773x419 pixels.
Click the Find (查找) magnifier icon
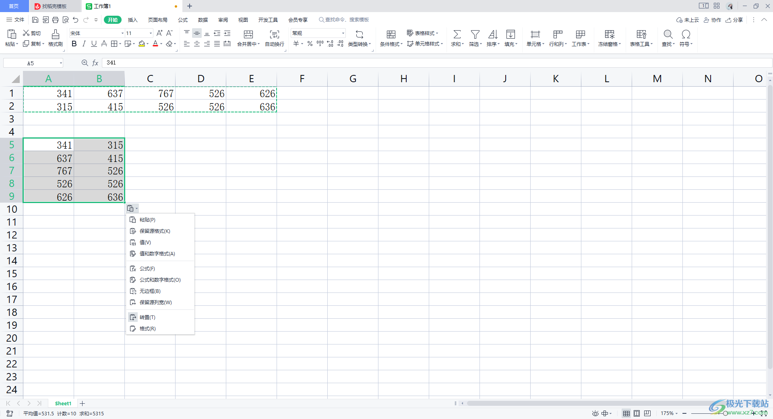[668, 34]
